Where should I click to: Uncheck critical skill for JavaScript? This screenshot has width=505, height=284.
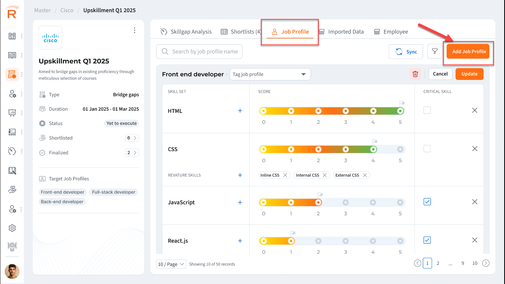pos(427,202)
